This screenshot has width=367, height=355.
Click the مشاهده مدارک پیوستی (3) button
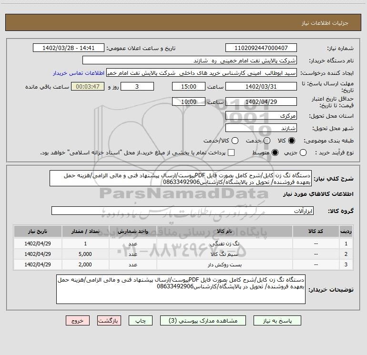click(203, 321)
